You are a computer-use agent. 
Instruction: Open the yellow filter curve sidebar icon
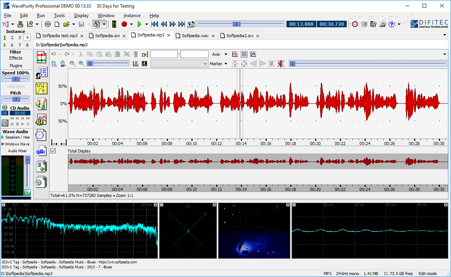41,88
